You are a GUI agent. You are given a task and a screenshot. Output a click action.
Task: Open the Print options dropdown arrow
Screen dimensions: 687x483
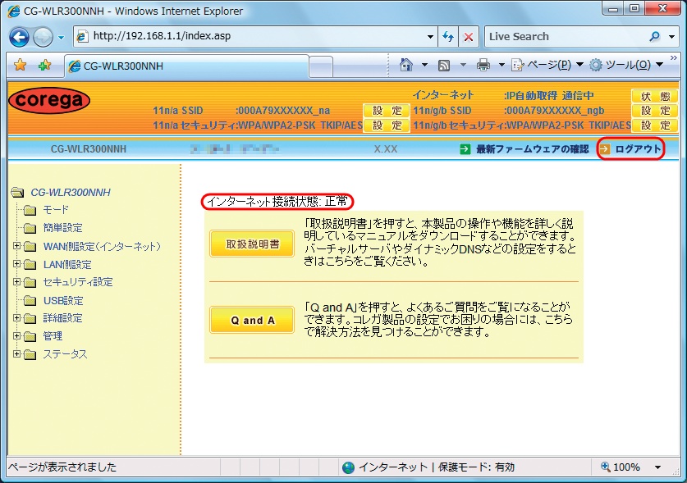502,65
